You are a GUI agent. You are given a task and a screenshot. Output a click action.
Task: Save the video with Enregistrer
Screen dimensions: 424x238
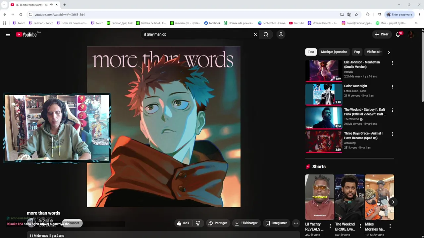276,223
